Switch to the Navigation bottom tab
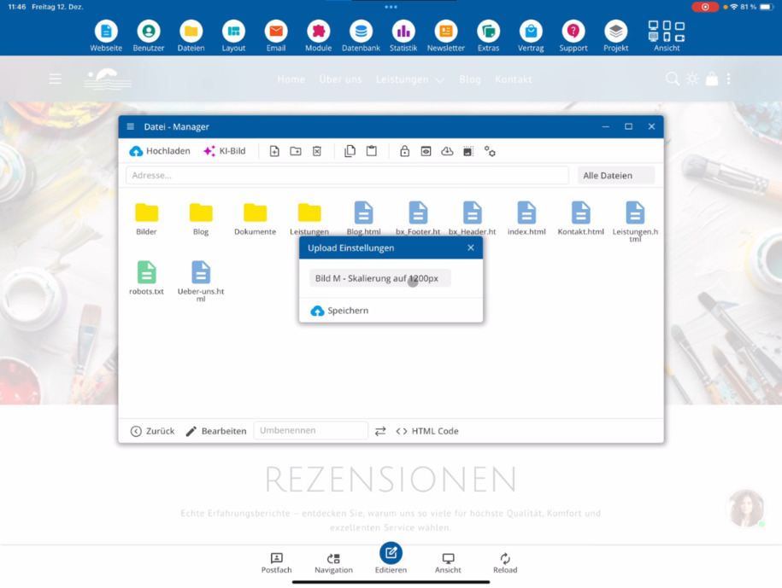The image size is (782, 588). [333, 562]
